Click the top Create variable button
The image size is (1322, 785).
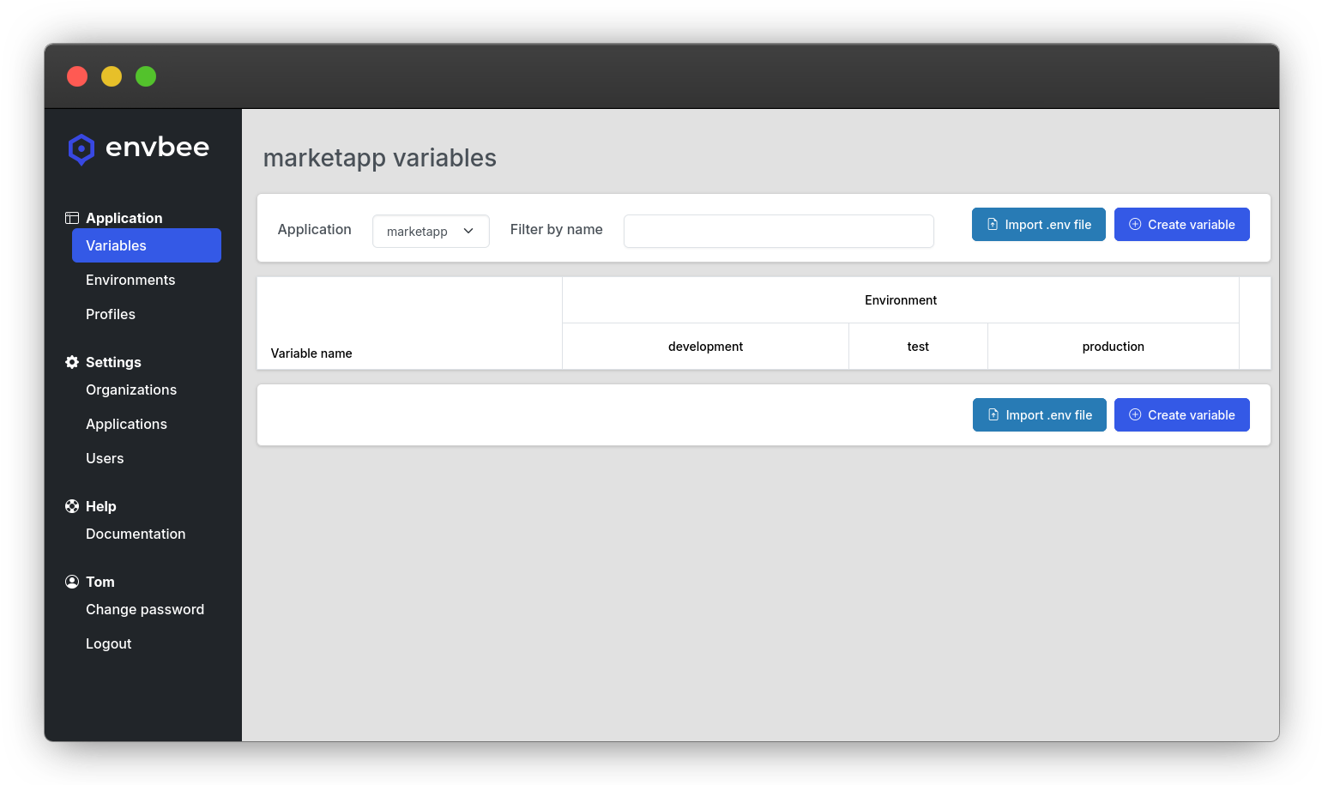(x=1182, y=224)
